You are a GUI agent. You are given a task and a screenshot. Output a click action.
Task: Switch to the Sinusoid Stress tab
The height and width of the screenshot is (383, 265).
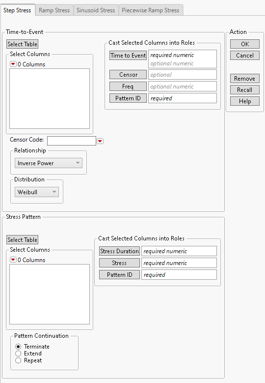pos(96,10)
